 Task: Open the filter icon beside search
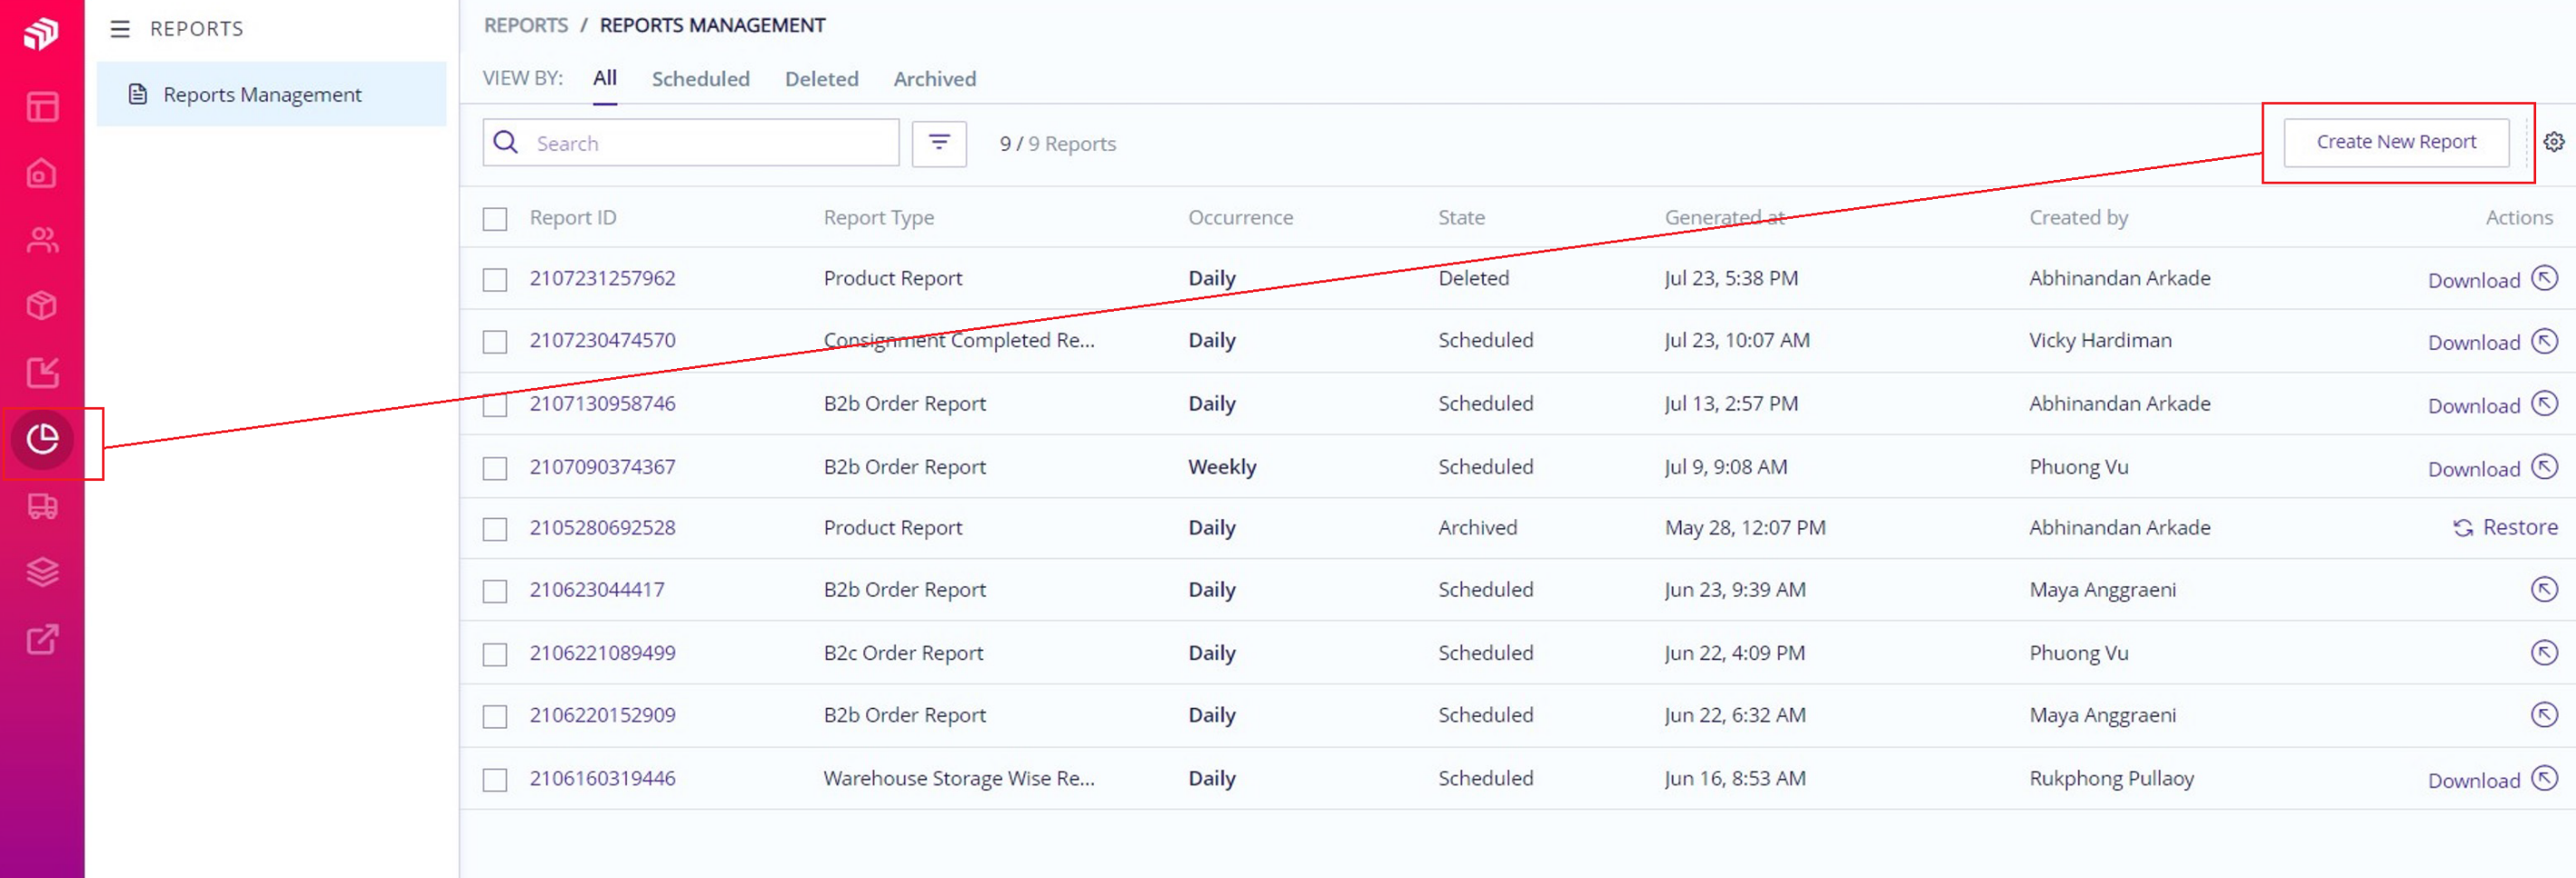tap(939, 143)
